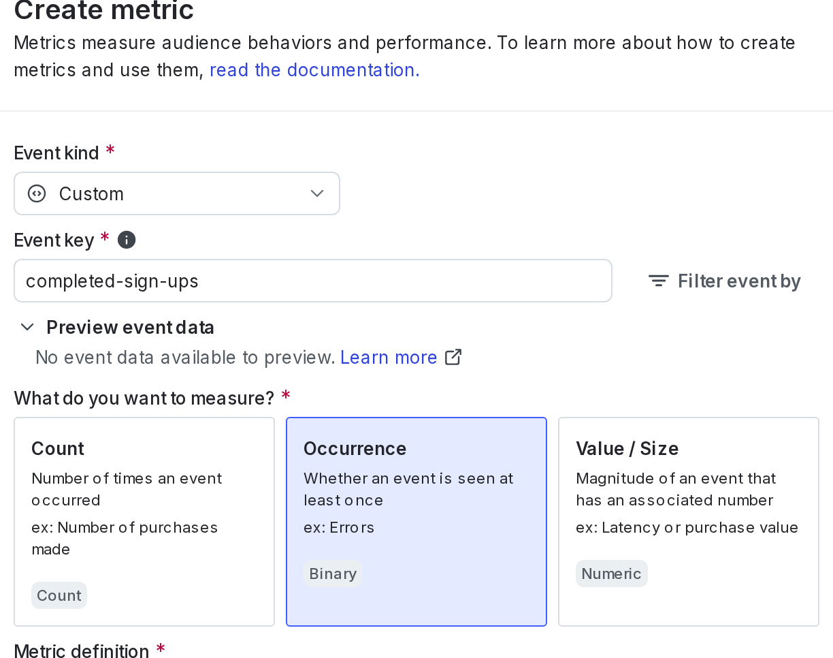Click the external link icon beside Learn more
The width and height of the screenshot is (833, 658).
click(453, 356)
